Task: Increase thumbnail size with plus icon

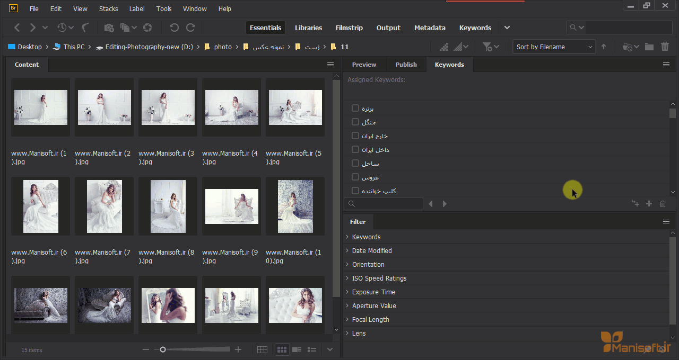Action: click(238, 349)
